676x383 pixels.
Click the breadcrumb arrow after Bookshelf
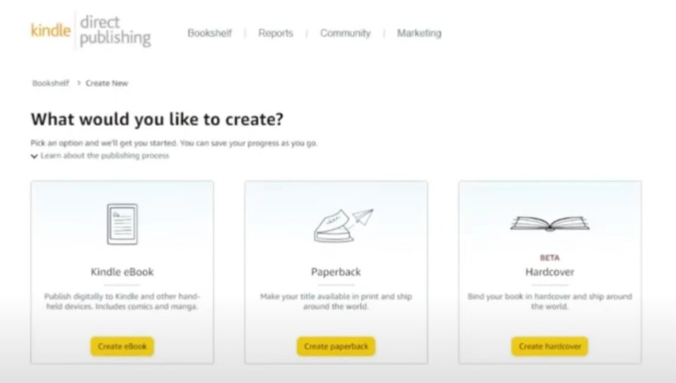coord(79,83)
